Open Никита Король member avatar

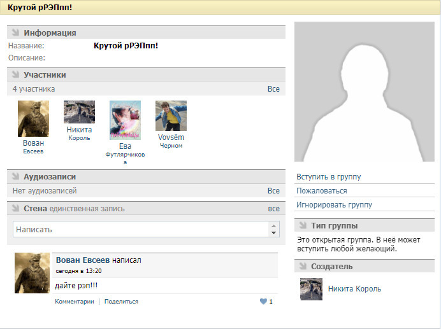pyautogui.click(x=79, y=112)
